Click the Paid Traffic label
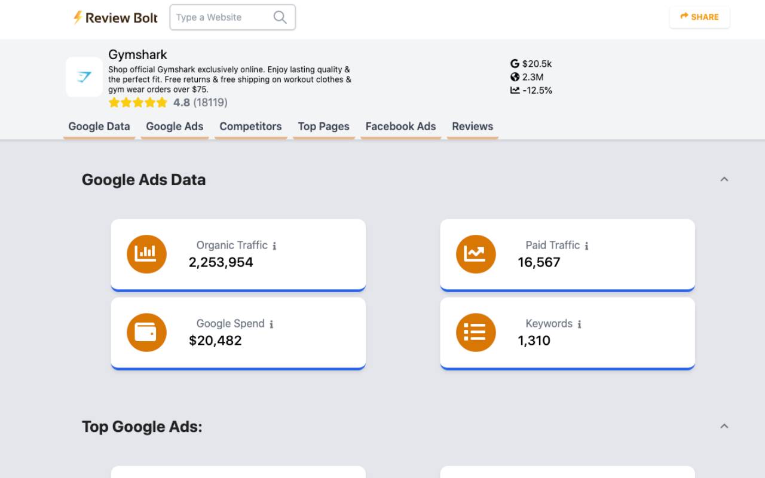The width and height of the screenshot is (765, 478). [553, 245]
